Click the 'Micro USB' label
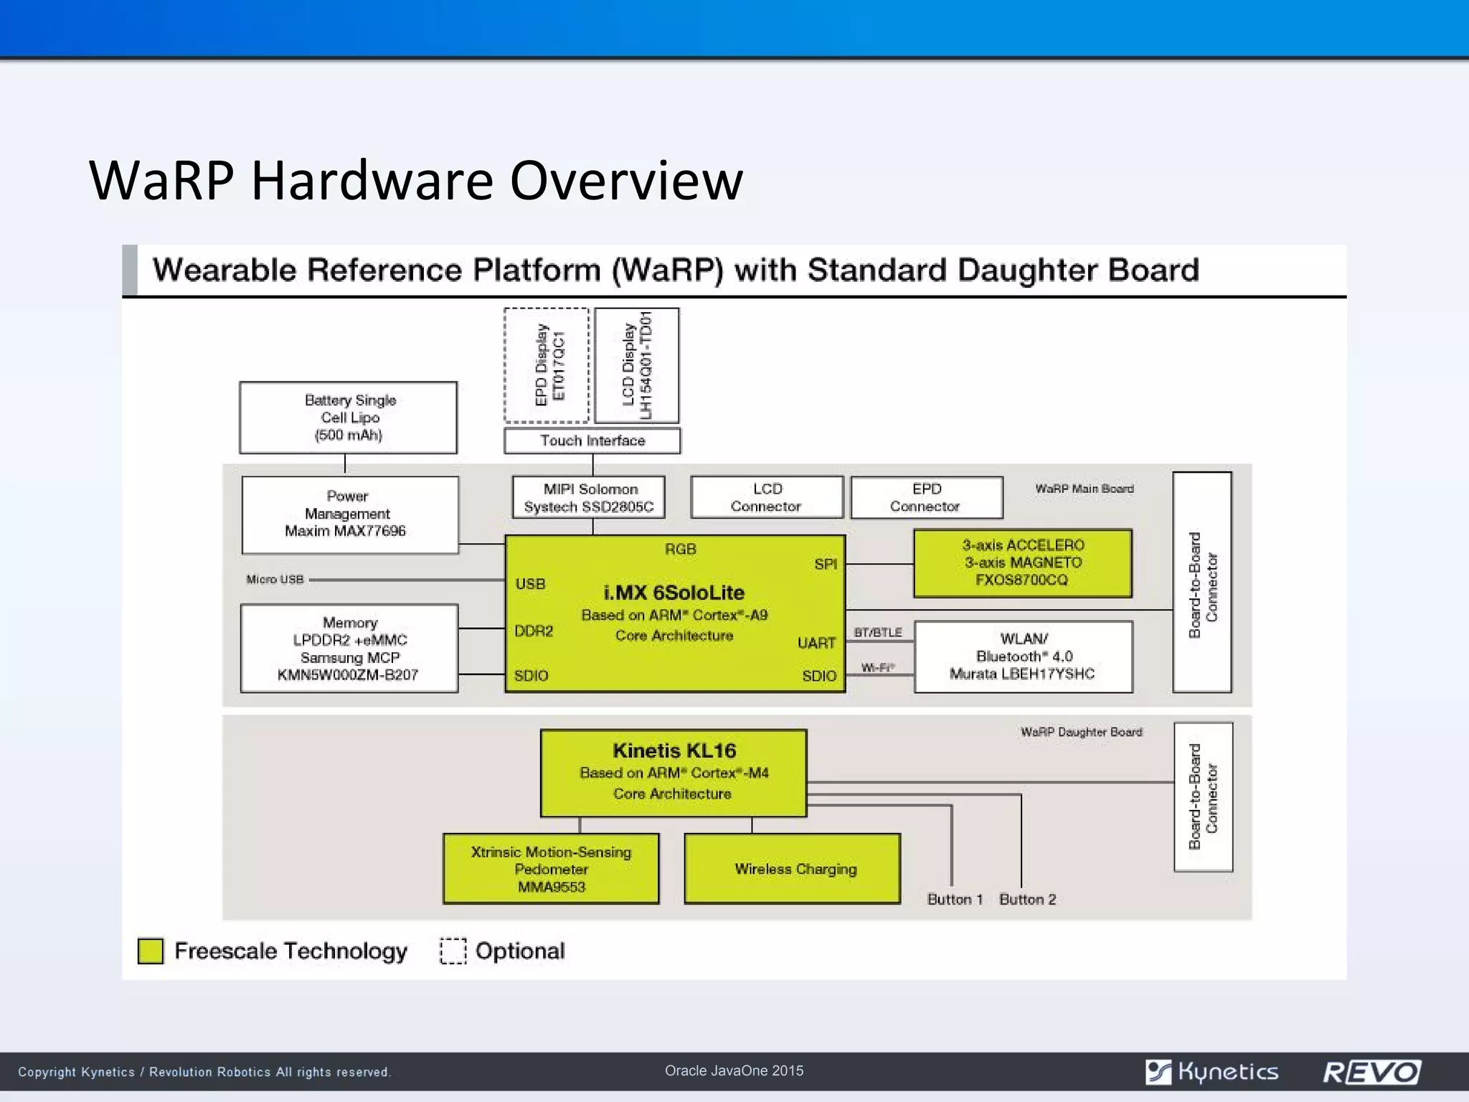The image size is (1469, 1102). 275,579
